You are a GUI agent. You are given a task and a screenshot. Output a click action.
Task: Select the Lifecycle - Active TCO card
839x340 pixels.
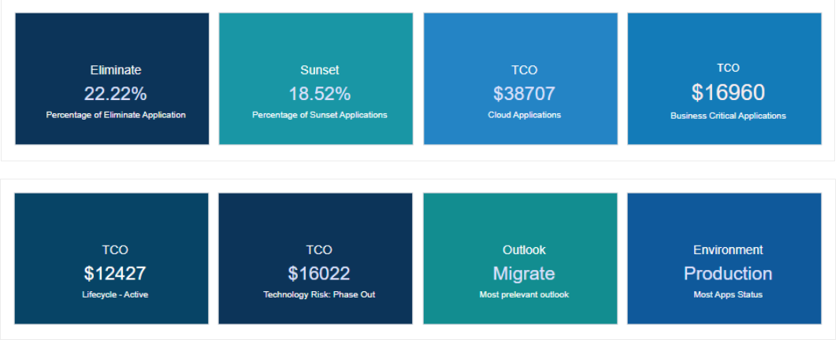[x=111, y=259]
